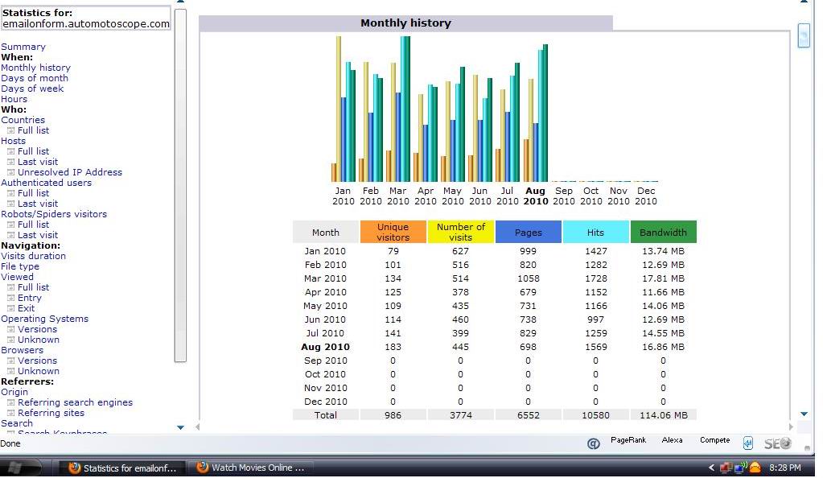Open the Robots/Spiders visitors link
Screen dimensions: 823x478
point(54,214)
